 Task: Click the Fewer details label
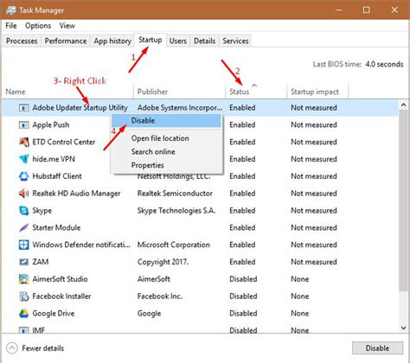[x=43, y=348]
